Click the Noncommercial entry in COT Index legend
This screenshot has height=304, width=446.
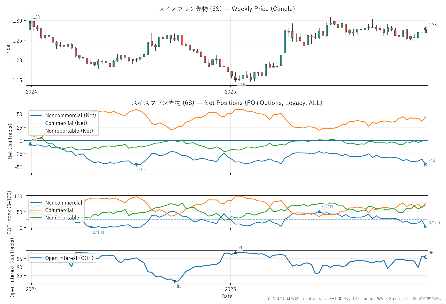pyautogui.click(x=63, y=203)
